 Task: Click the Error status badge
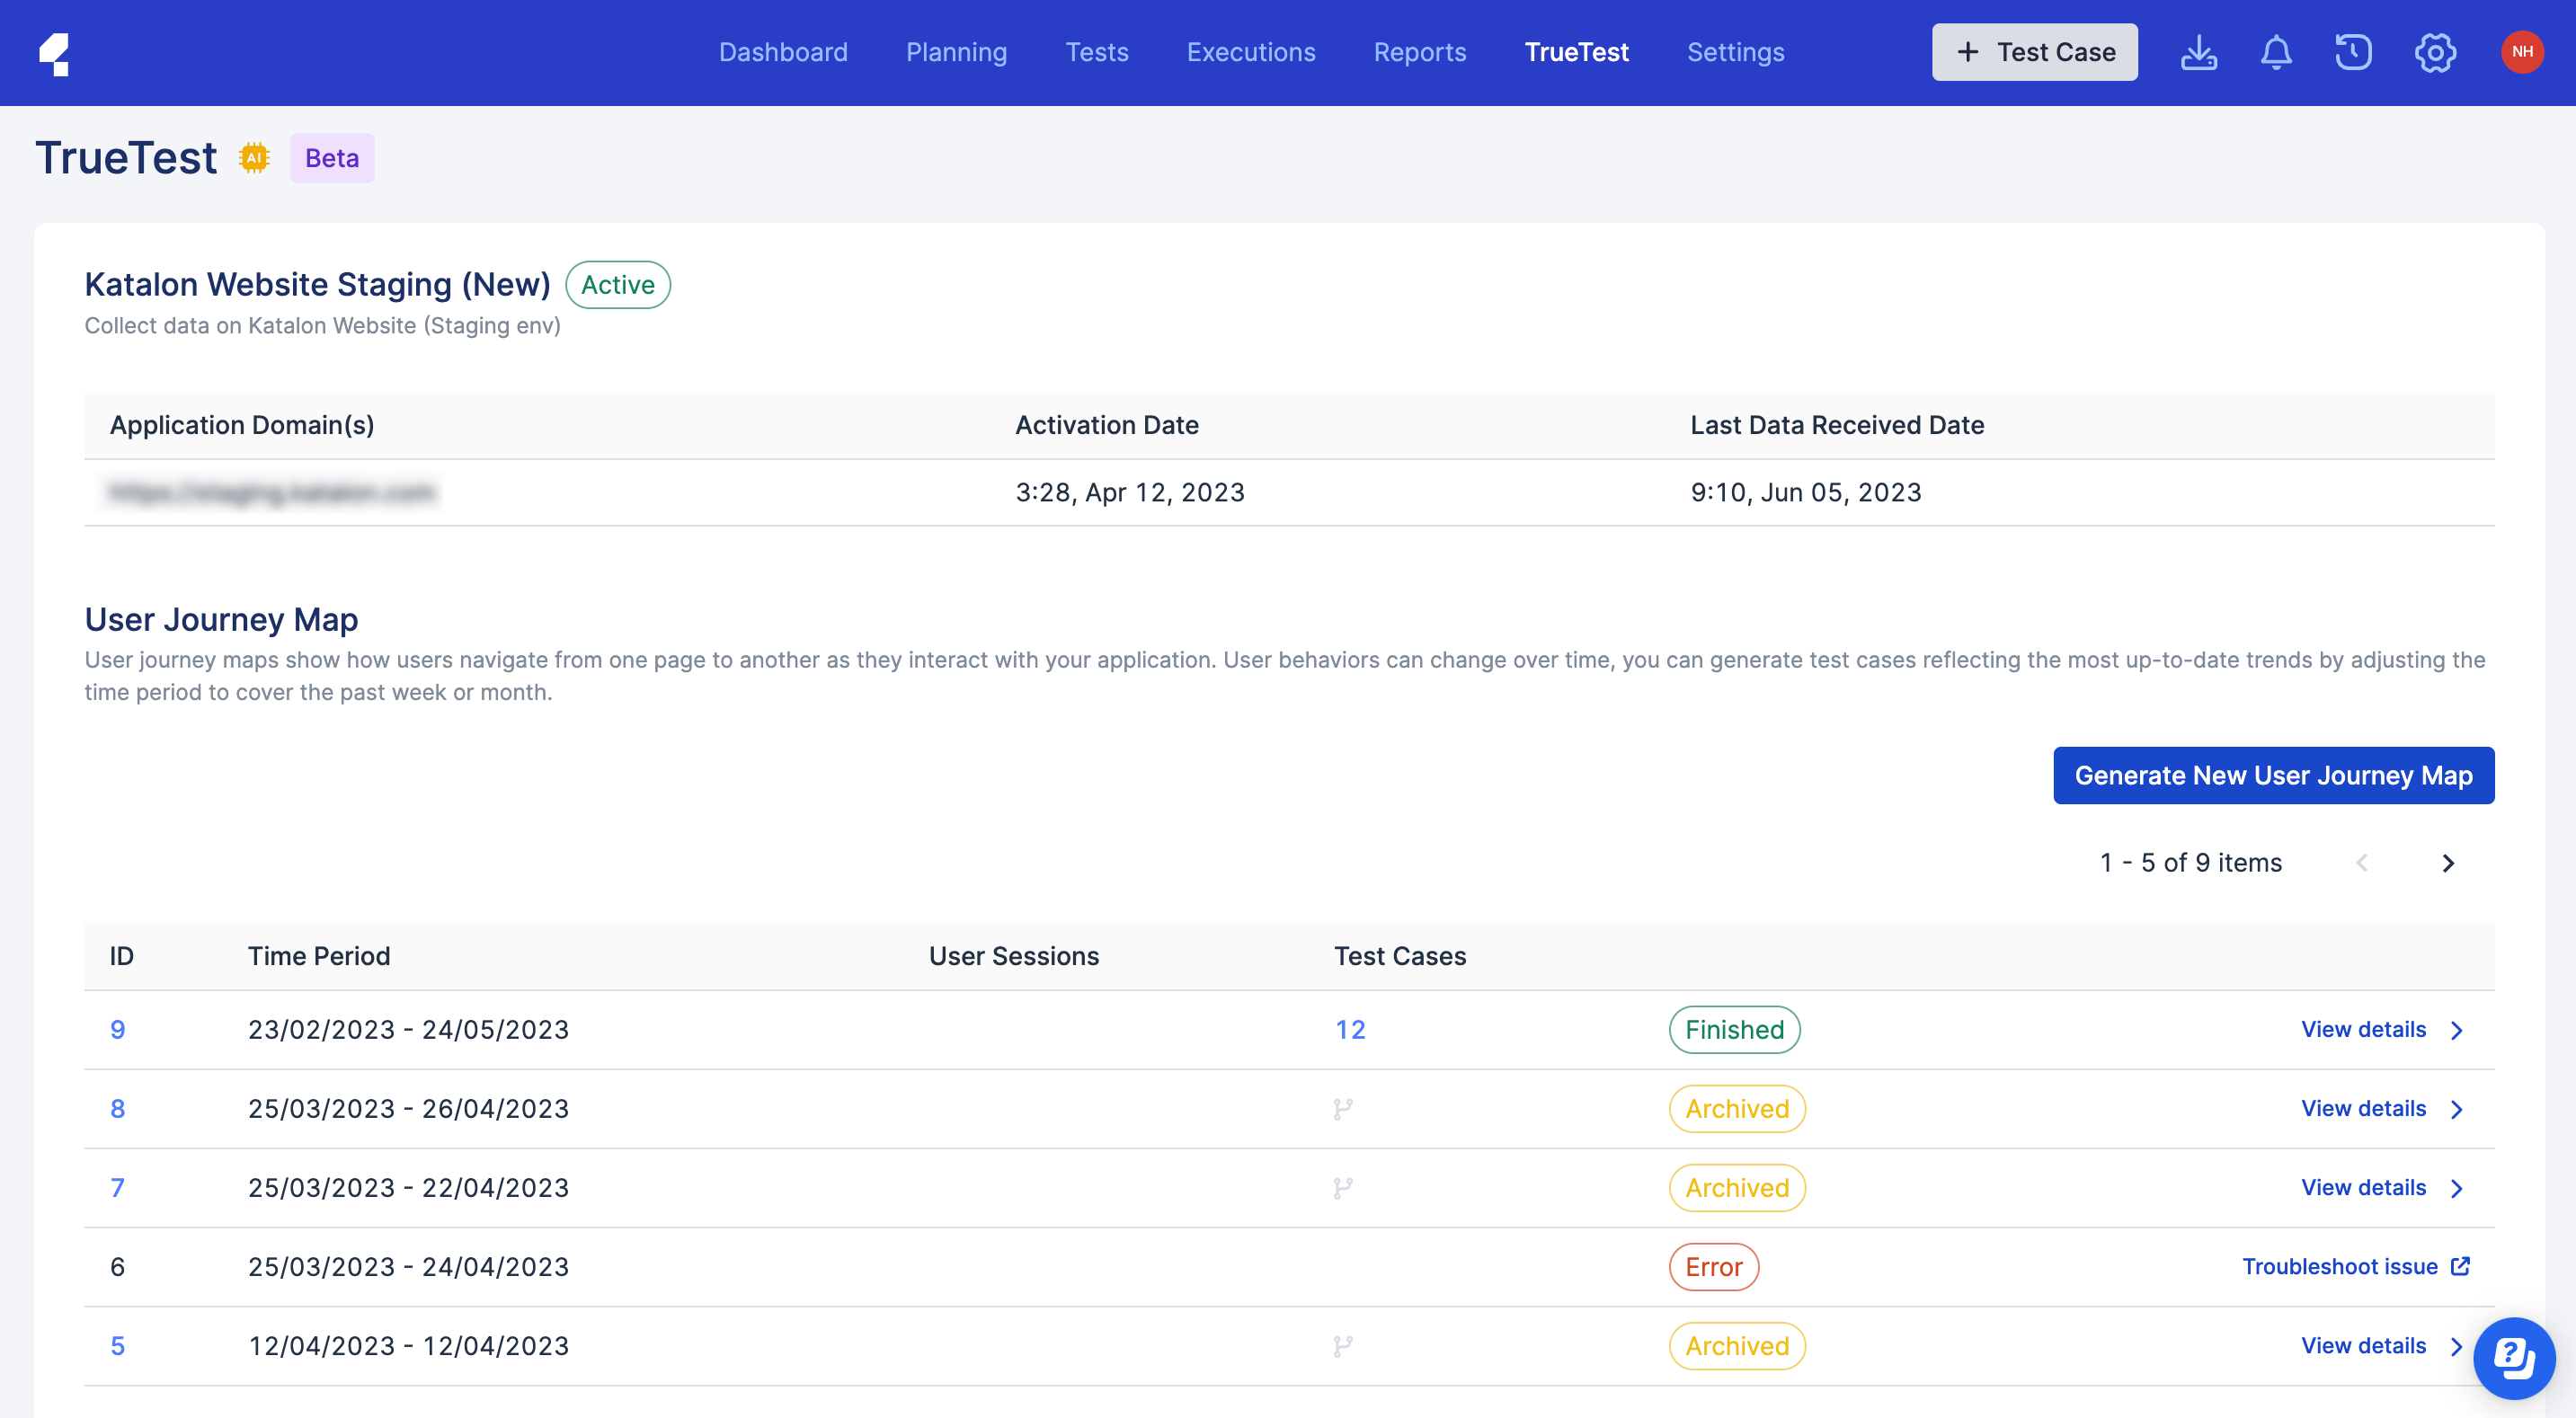pyautogui.click(x=1714, y=1267)
